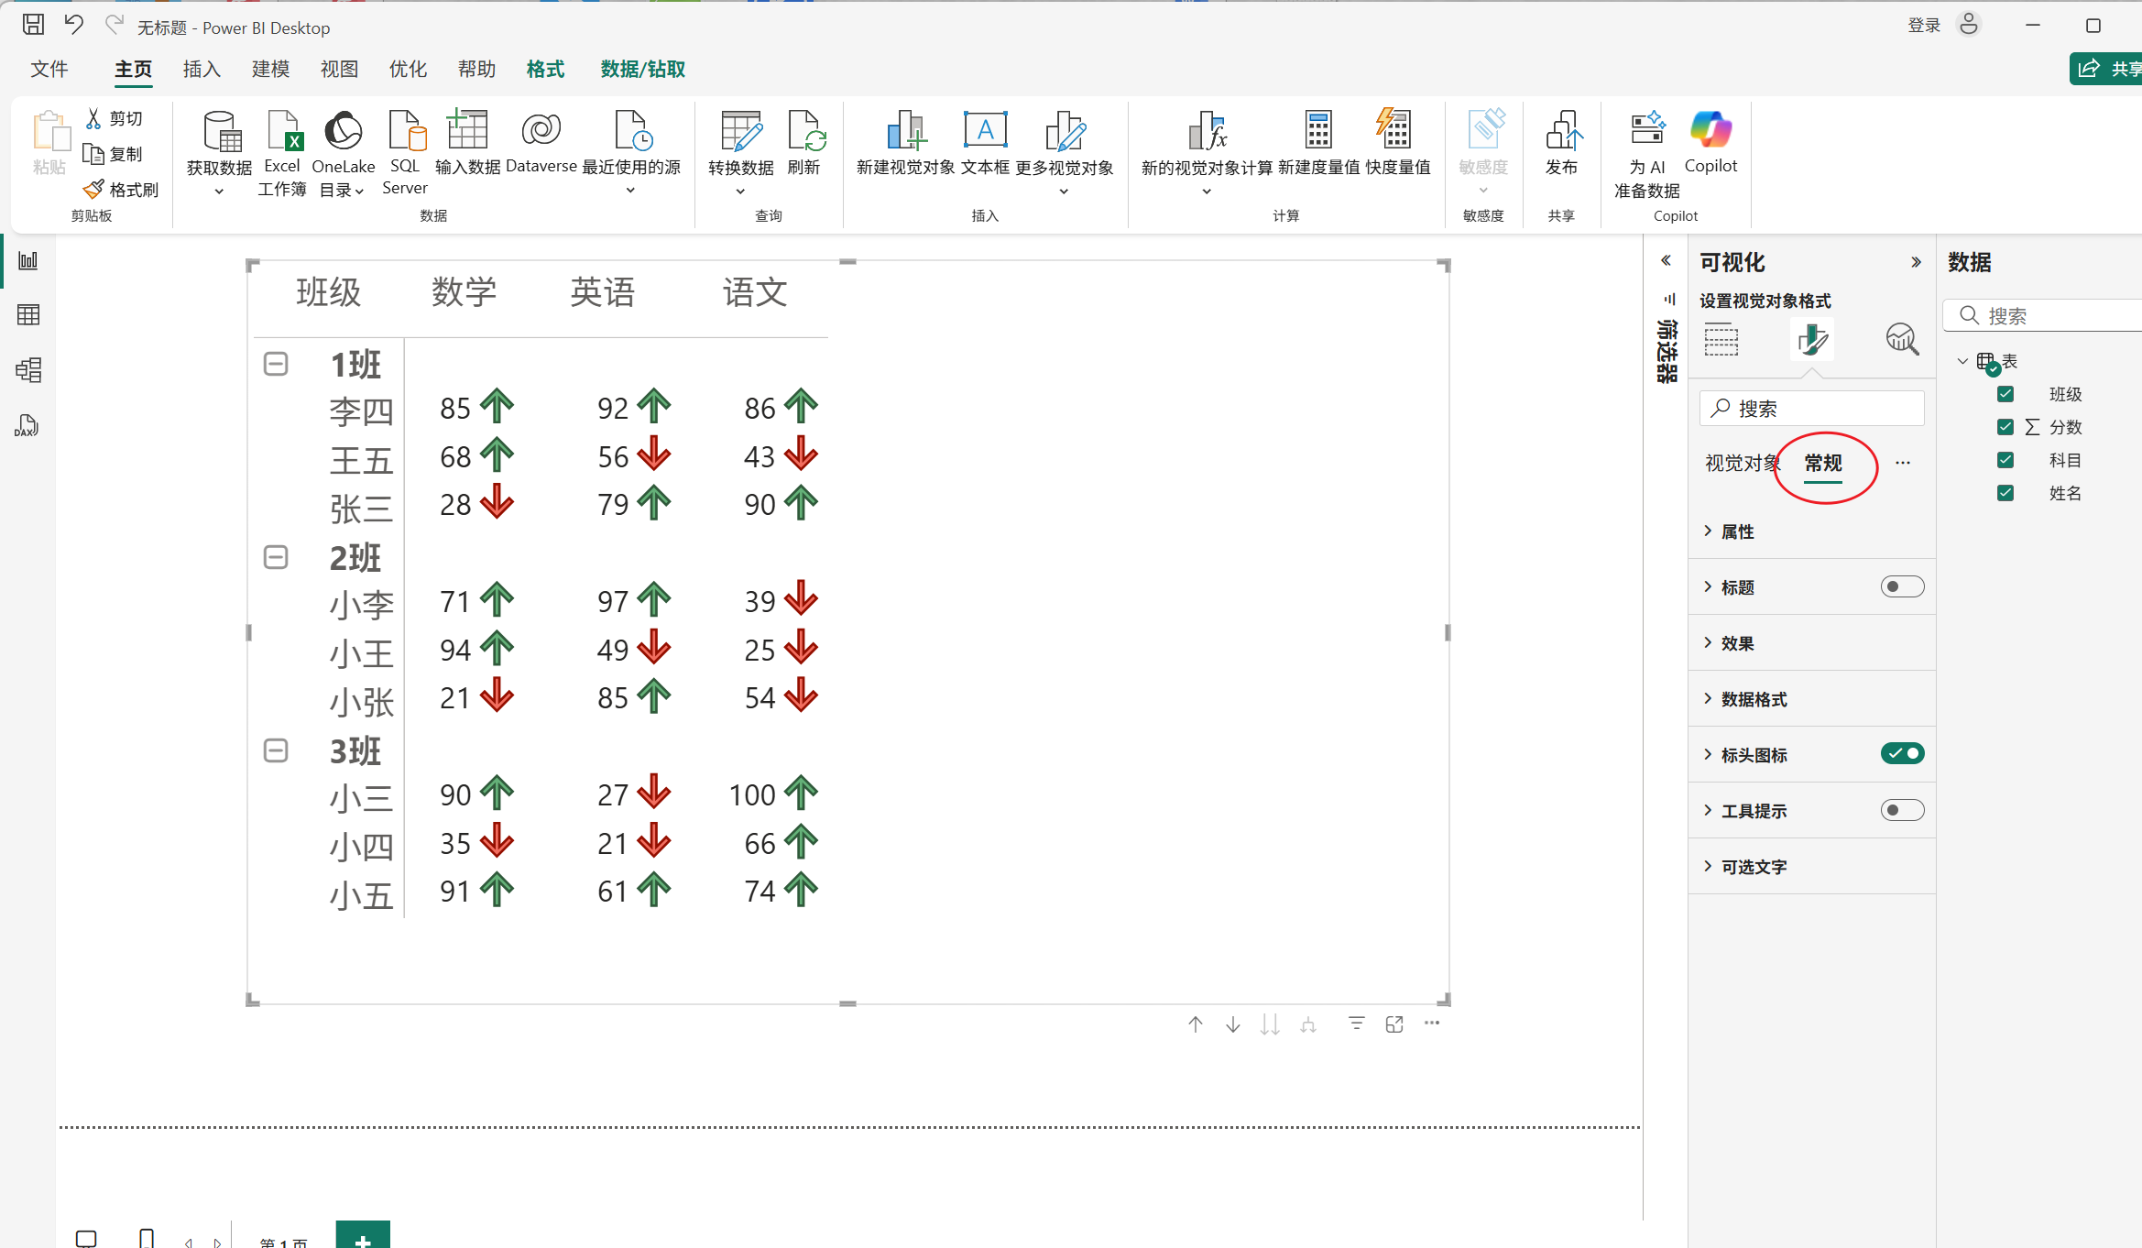Open the DAX query view sidebar icon
Viewport: 2142px width, 1248px height.
[x=27, y=426]
